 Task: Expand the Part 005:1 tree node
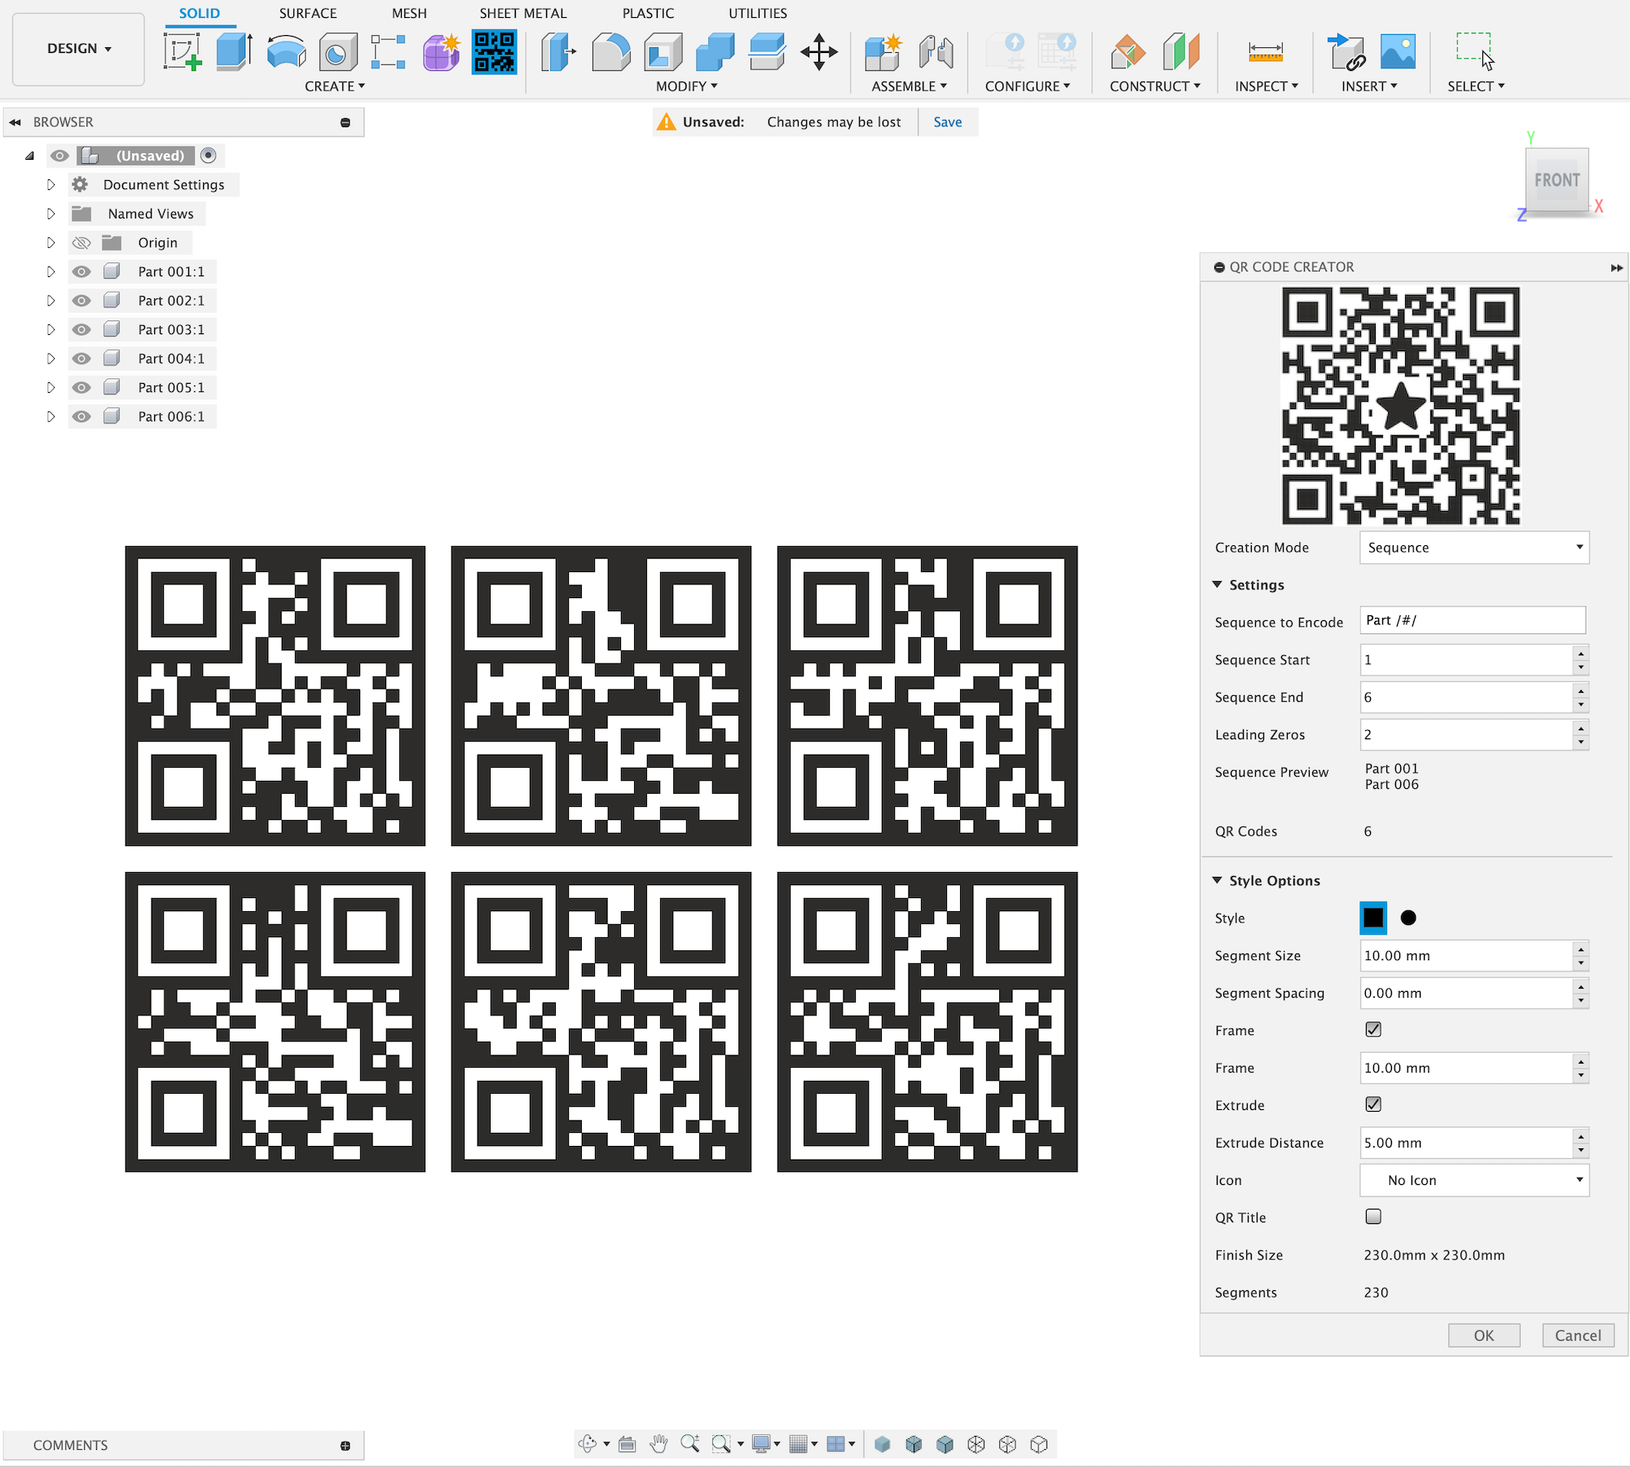coord(51,388)
